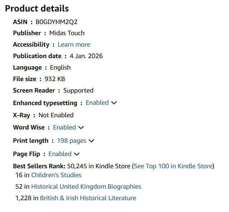Open the Children's Studies category link
Viewport: 229px width, 212px height.
(x=56, y=175)
